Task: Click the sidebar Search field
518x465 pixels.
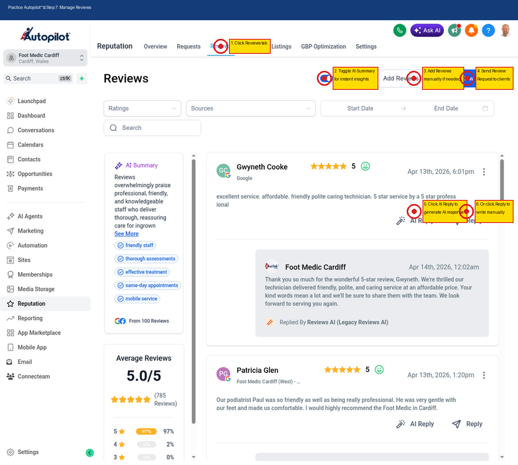Action: coord(38,79)
